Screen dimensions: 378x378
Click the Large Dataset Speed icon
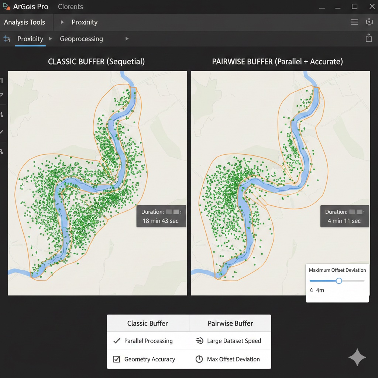199,341
